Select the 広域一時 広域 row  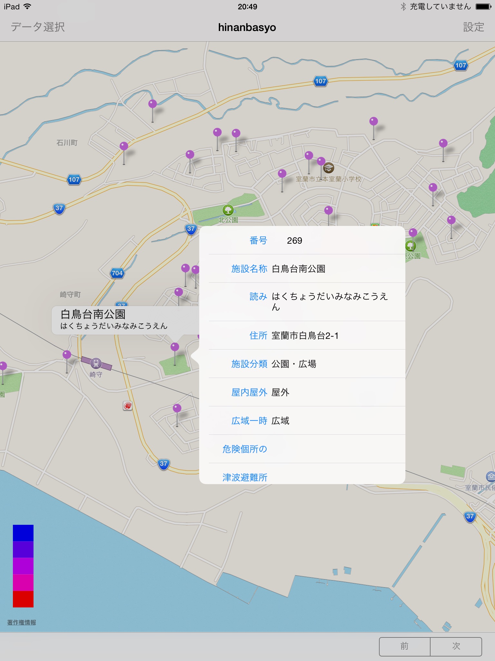pyautogui.click(x=302, y=421)
